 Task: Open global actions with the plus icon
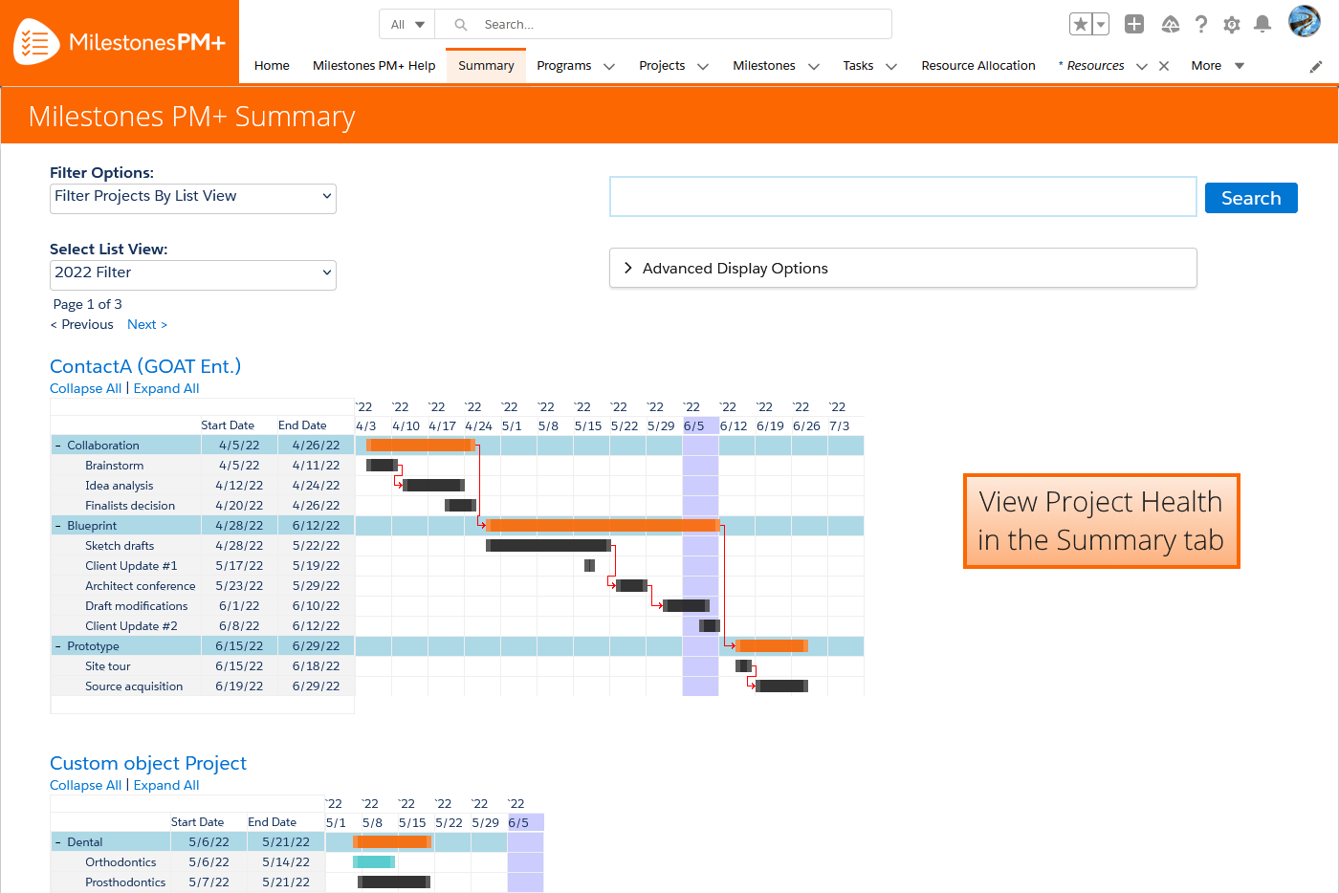[x=1134, y=24]
